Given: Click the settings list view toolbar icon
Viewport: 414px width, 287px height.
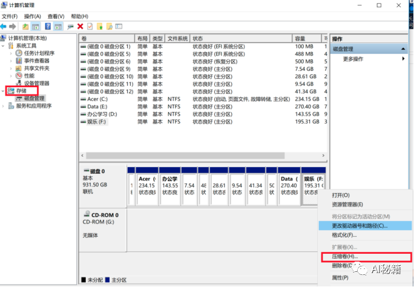Looking at the screenshot, I should (x=119, y=27).
